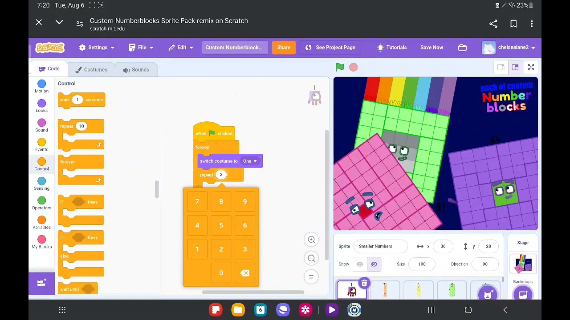This screenshot has width=570, height=320.
Task: Open the Android app drawer grid
Action: 62,310
